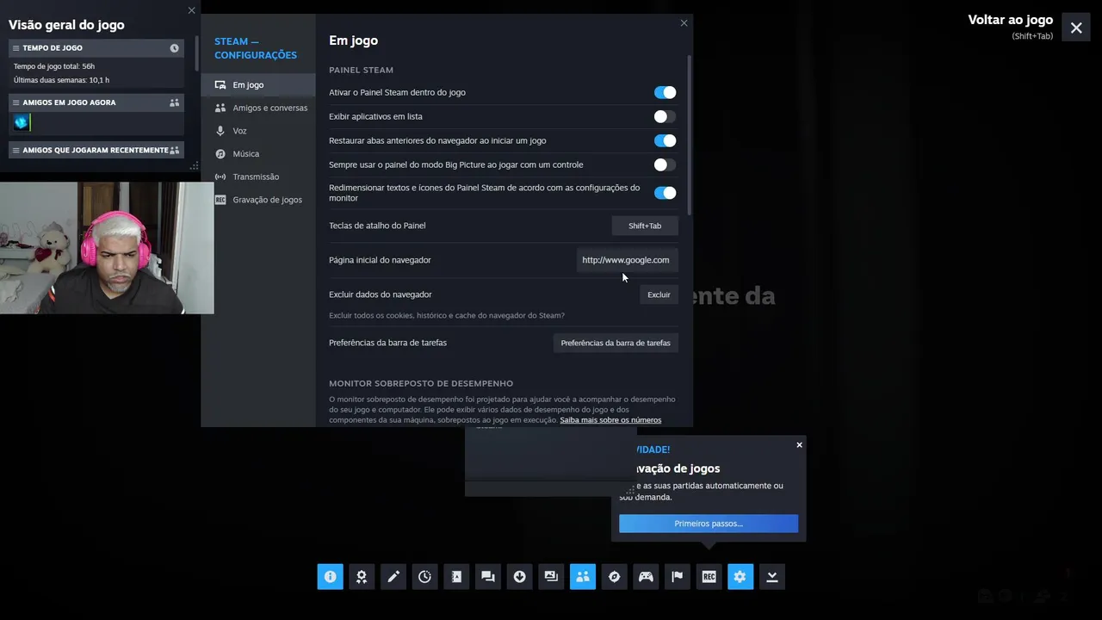Screen dimensions: 1102x620
Task: Close the Visão geral do jogo panel
Action: (x=191, y=10)
